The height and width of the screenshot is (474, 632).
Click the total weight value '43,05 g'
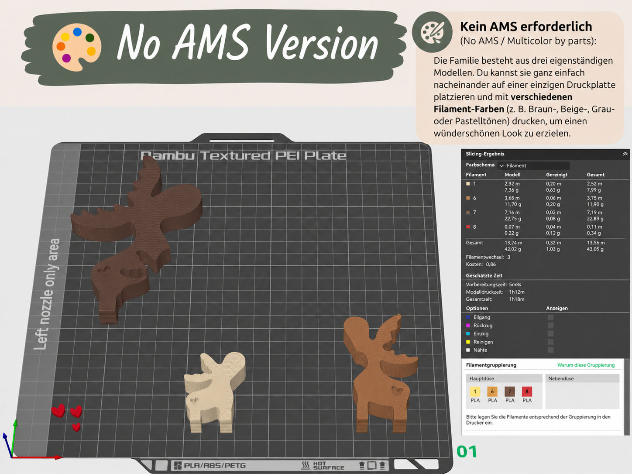tap(595, 249)
